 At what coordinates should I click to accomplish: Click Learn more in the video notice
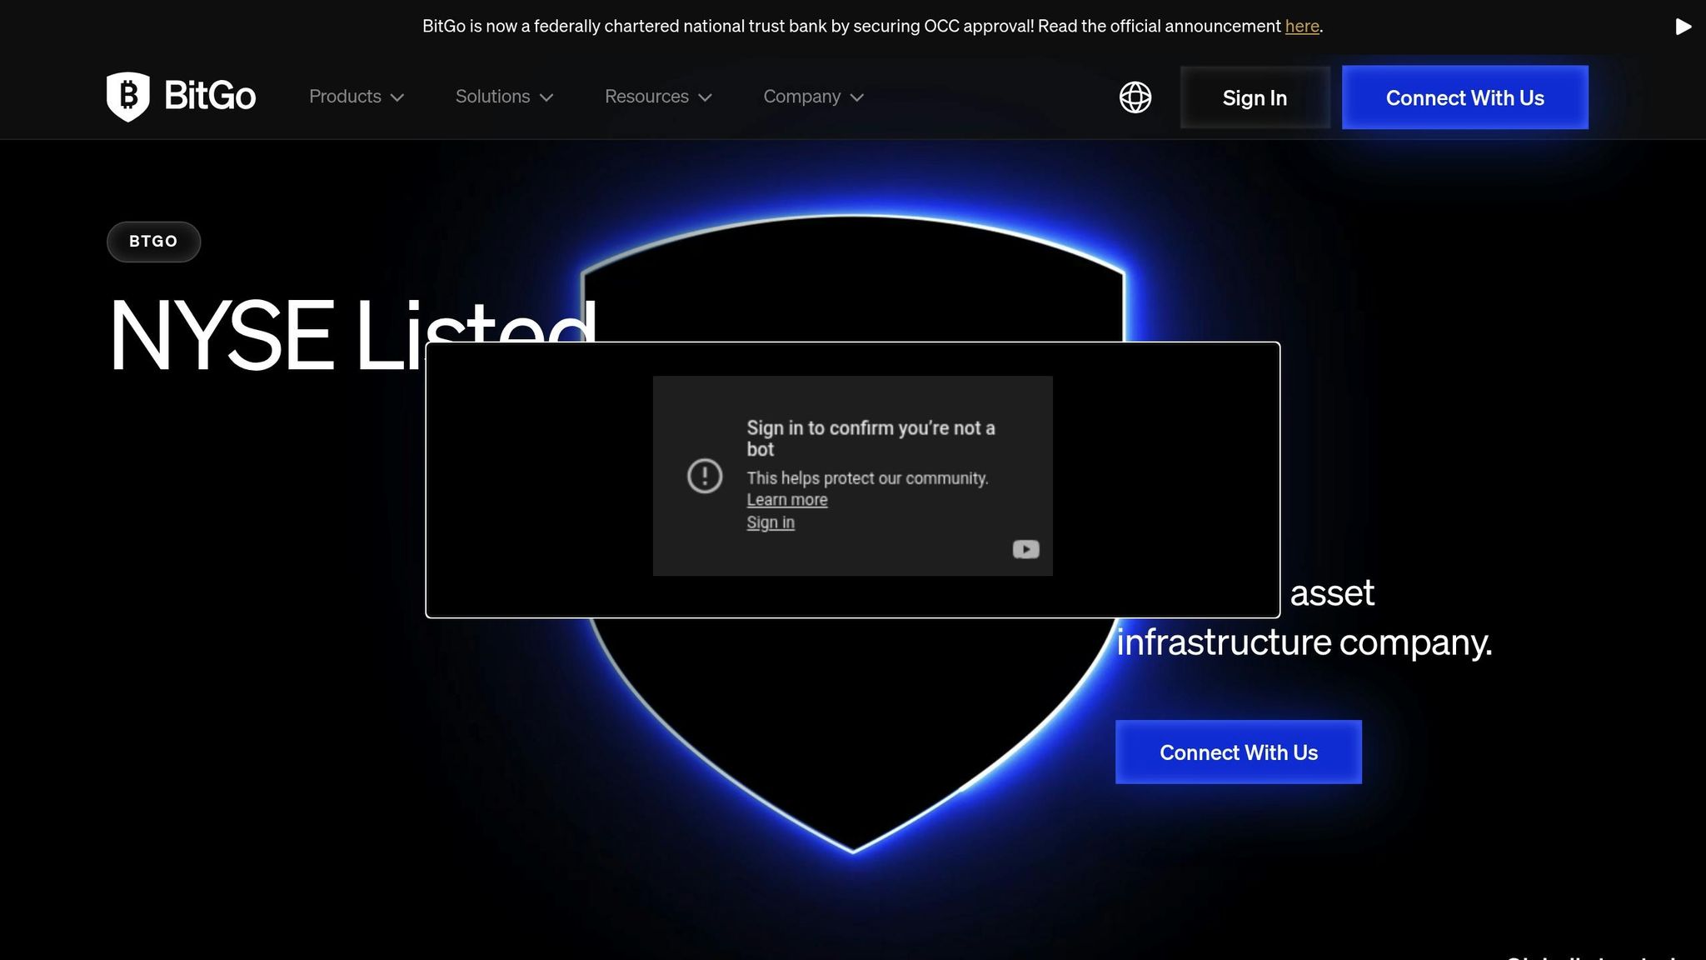[787, 500]
